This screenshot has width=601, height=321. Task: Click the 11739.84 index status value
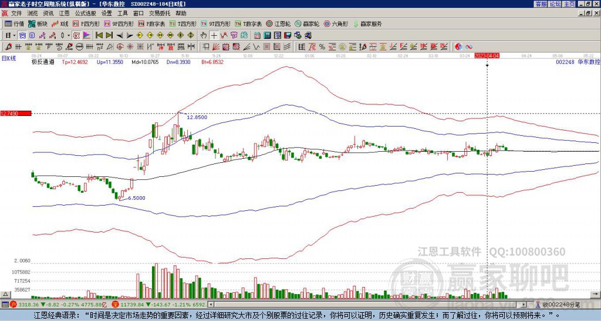point(133,305)
